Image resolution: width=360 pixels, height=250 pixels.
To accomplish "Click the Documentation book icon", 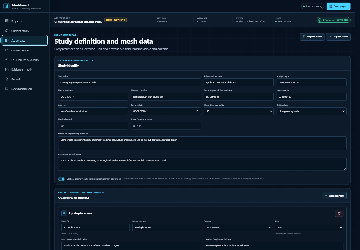I will point(7,89).
